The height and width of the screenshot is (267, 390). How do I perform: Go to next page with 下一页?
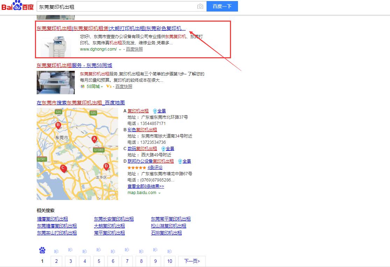(x=192, y=261)
